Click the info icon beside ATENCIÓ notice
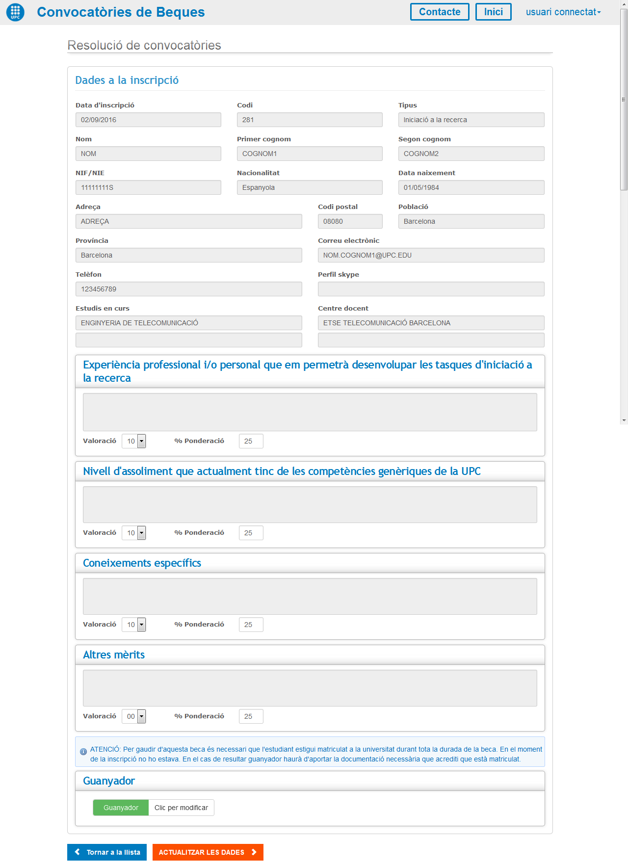 coord(83,752)
